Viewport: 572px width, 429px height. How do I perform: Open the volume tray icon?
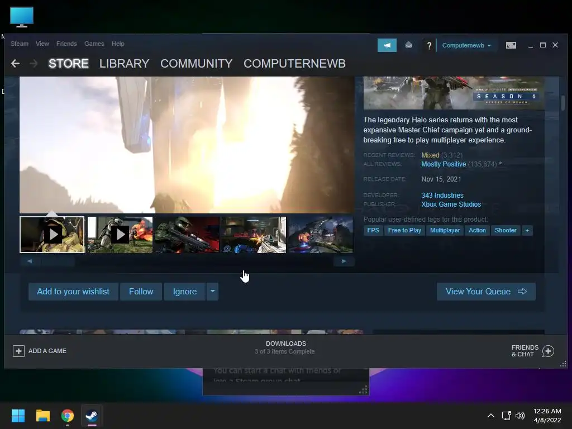point(520,416)
